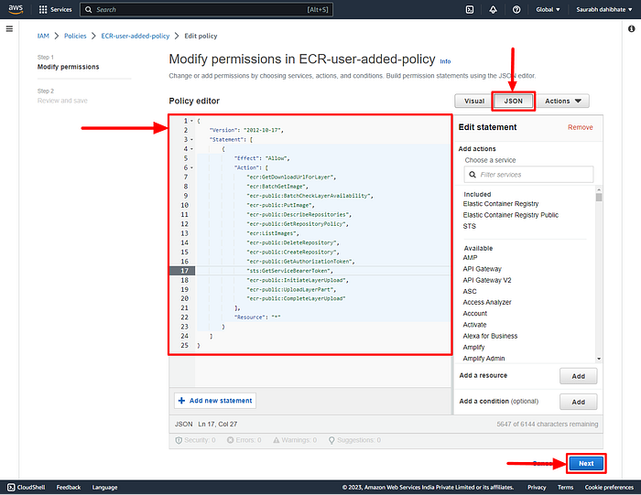Click the Errors status icon
The image size is (641, 495).
(x=230, y=440)
